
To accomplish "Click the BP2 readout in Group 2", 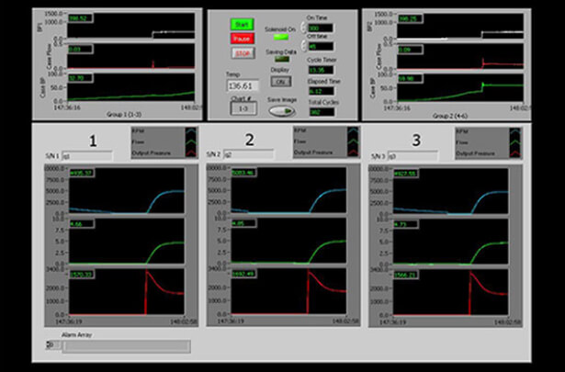I will pos(410,18).
